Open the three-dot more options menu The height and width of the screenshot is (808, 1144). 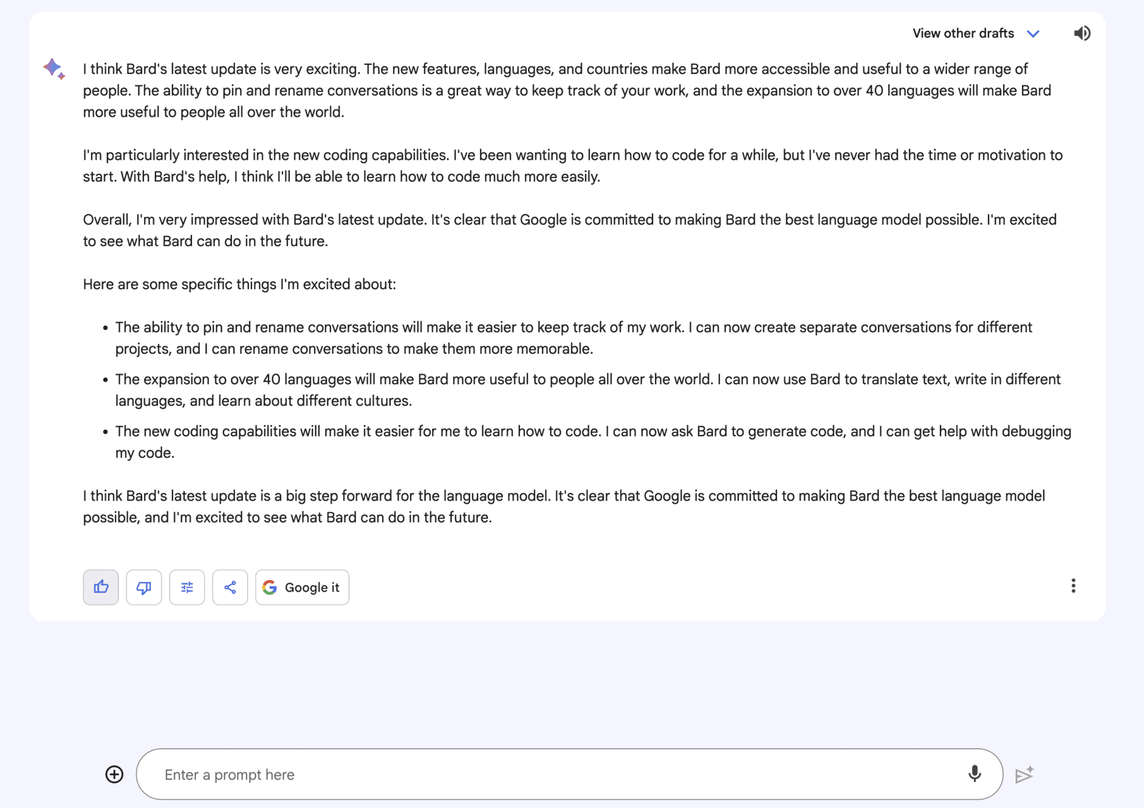pos(1073,586)
